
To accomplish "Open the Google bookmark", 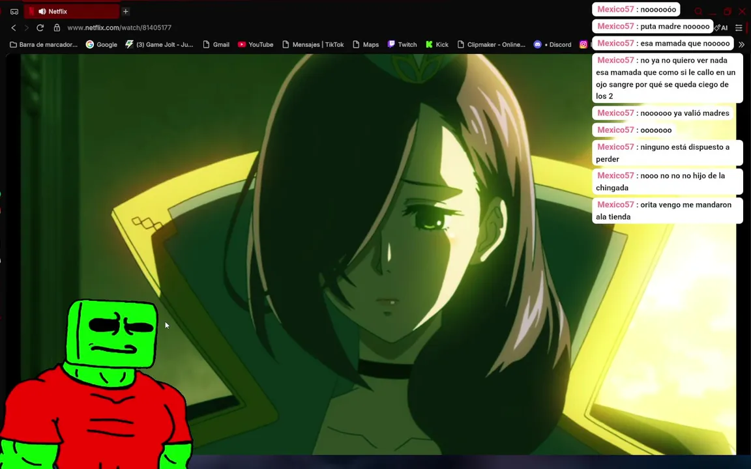I will tap(101, 44).
